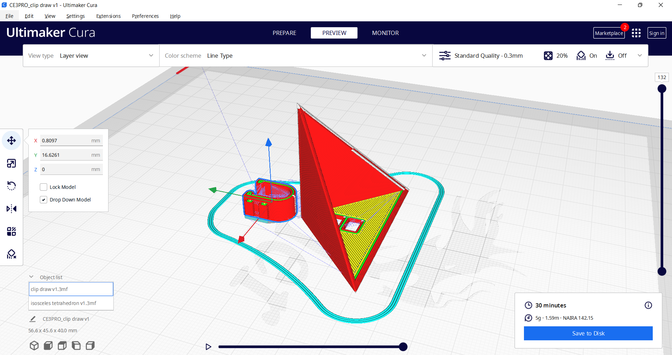This screenshot has height=355, width=672.
Task: Open Per Model Settings tool
Action: click(11, 231)
